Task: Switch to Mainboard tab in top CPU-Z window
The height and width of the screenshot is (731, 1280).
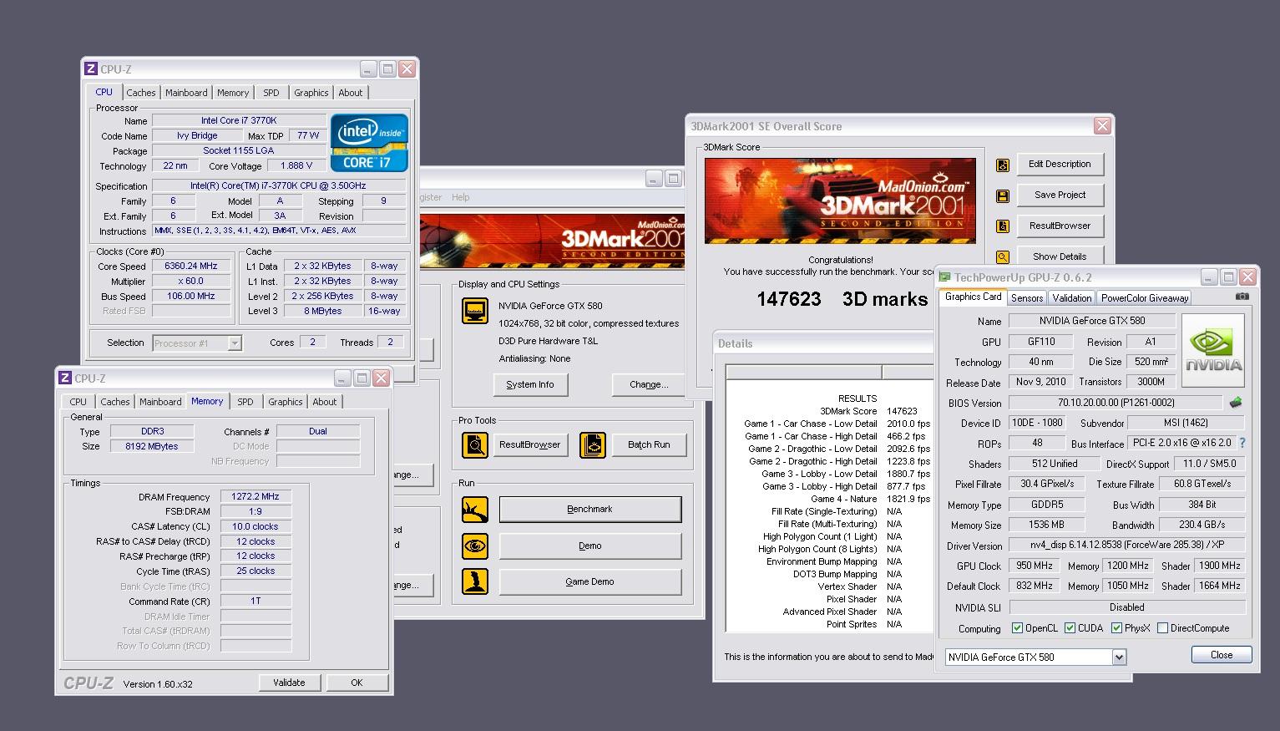Action: [186, 93]
